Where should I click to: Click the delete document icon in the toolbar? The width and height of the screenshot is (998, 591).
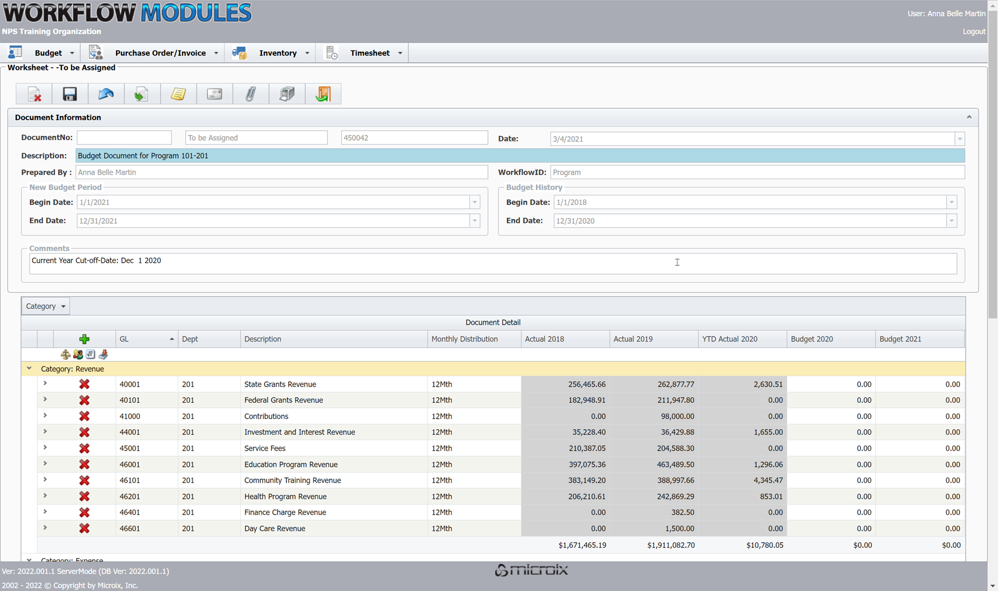click(34, 94)
